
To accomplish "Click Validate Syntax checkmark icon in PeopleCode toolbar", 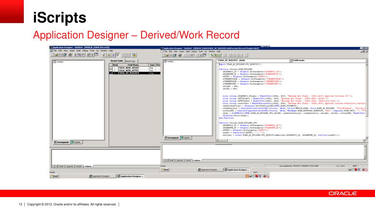I will [x=219, y=55].
